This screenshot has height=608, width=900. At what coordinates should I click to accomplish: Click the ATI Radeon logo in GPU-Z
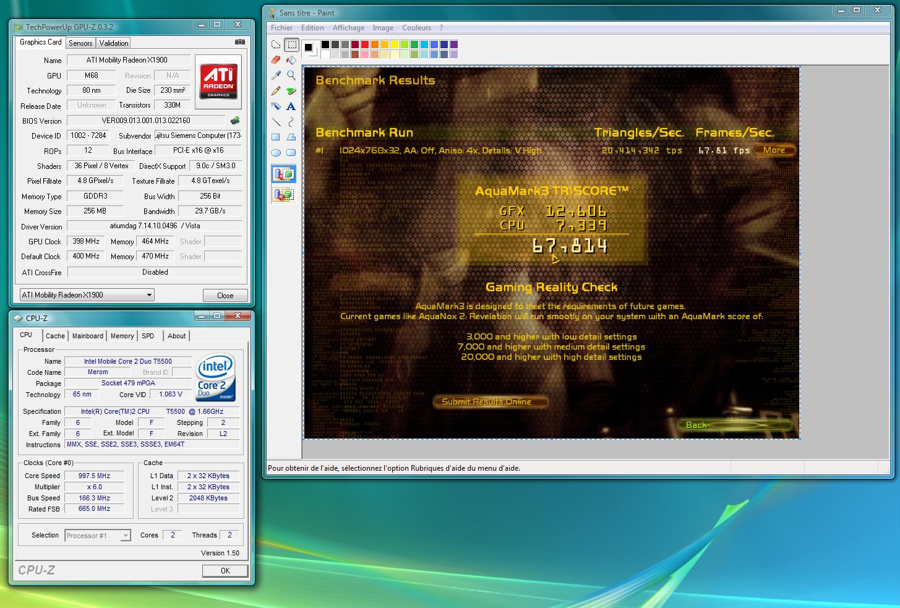point(218,81)
